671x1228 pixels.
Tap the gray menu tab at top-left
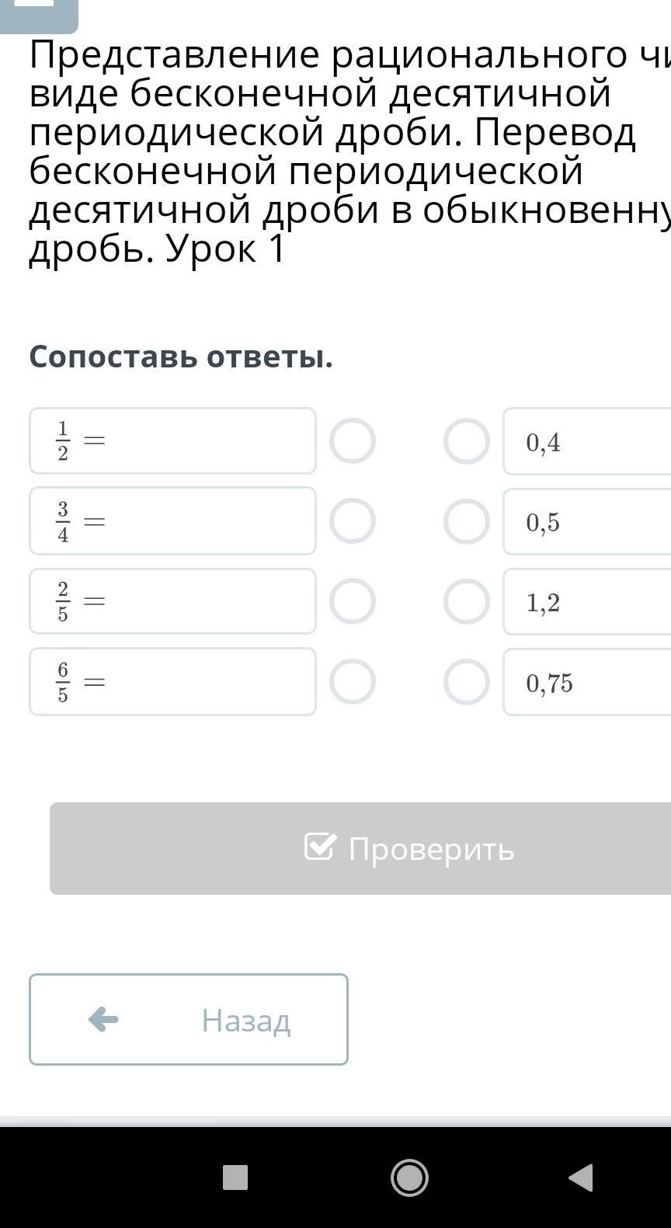coord(39,14)
